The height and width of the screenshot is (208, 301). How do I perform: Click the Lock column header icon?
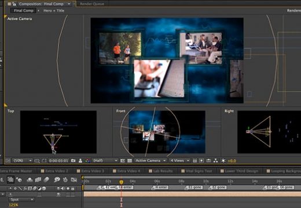tap(73, 188)
